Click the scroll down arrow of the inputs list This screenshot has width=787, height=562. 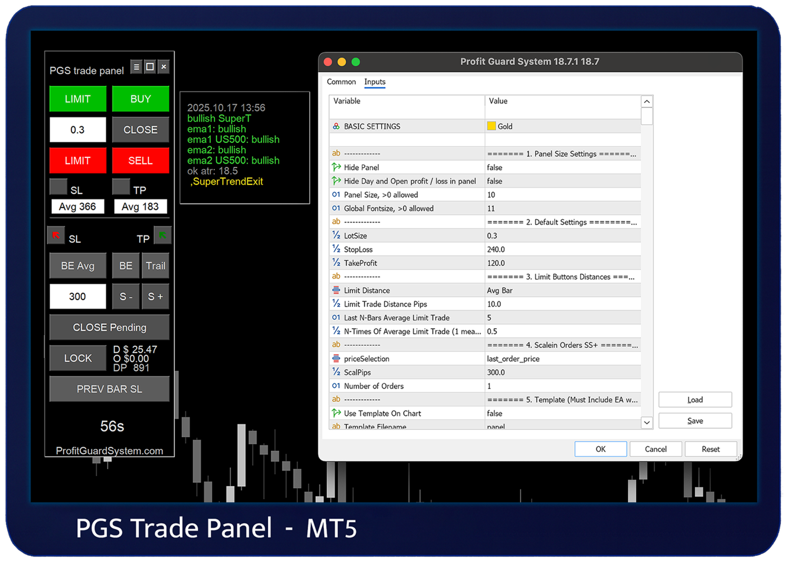point(647,423)
